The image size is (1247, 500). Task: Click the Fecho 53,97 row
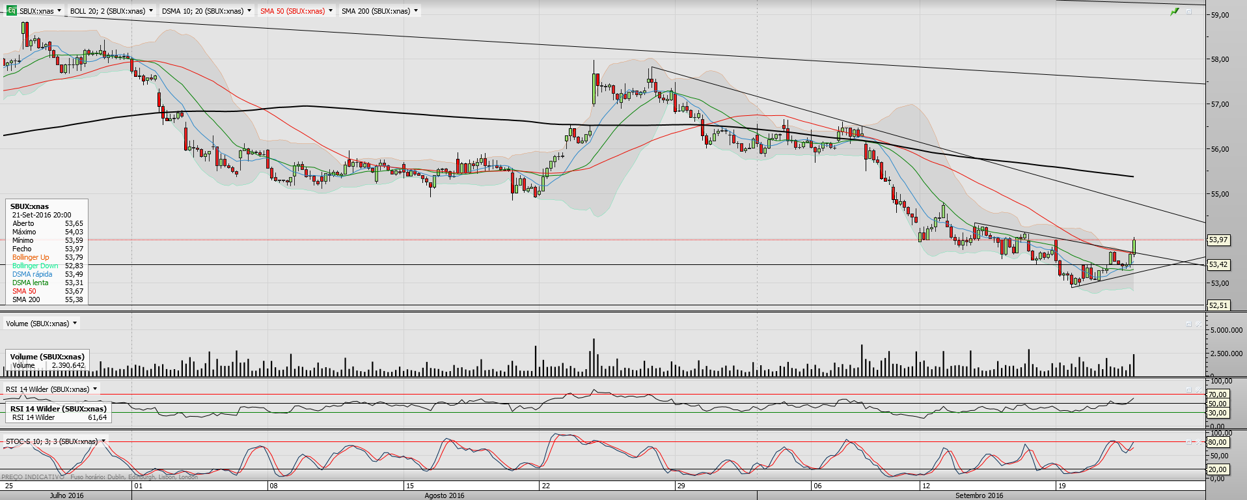(x=48, y=249)
